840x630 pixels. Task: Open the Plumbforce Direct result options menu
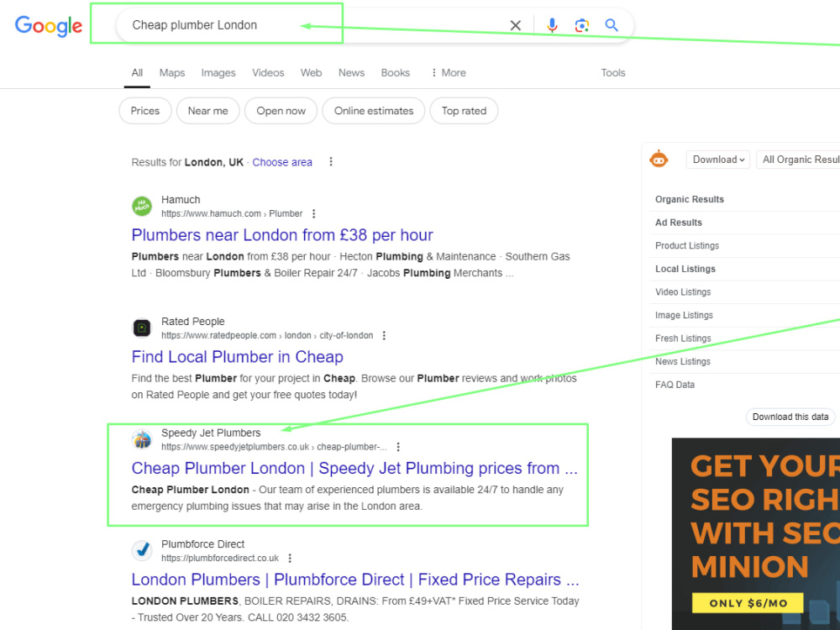tap(290, 559)
